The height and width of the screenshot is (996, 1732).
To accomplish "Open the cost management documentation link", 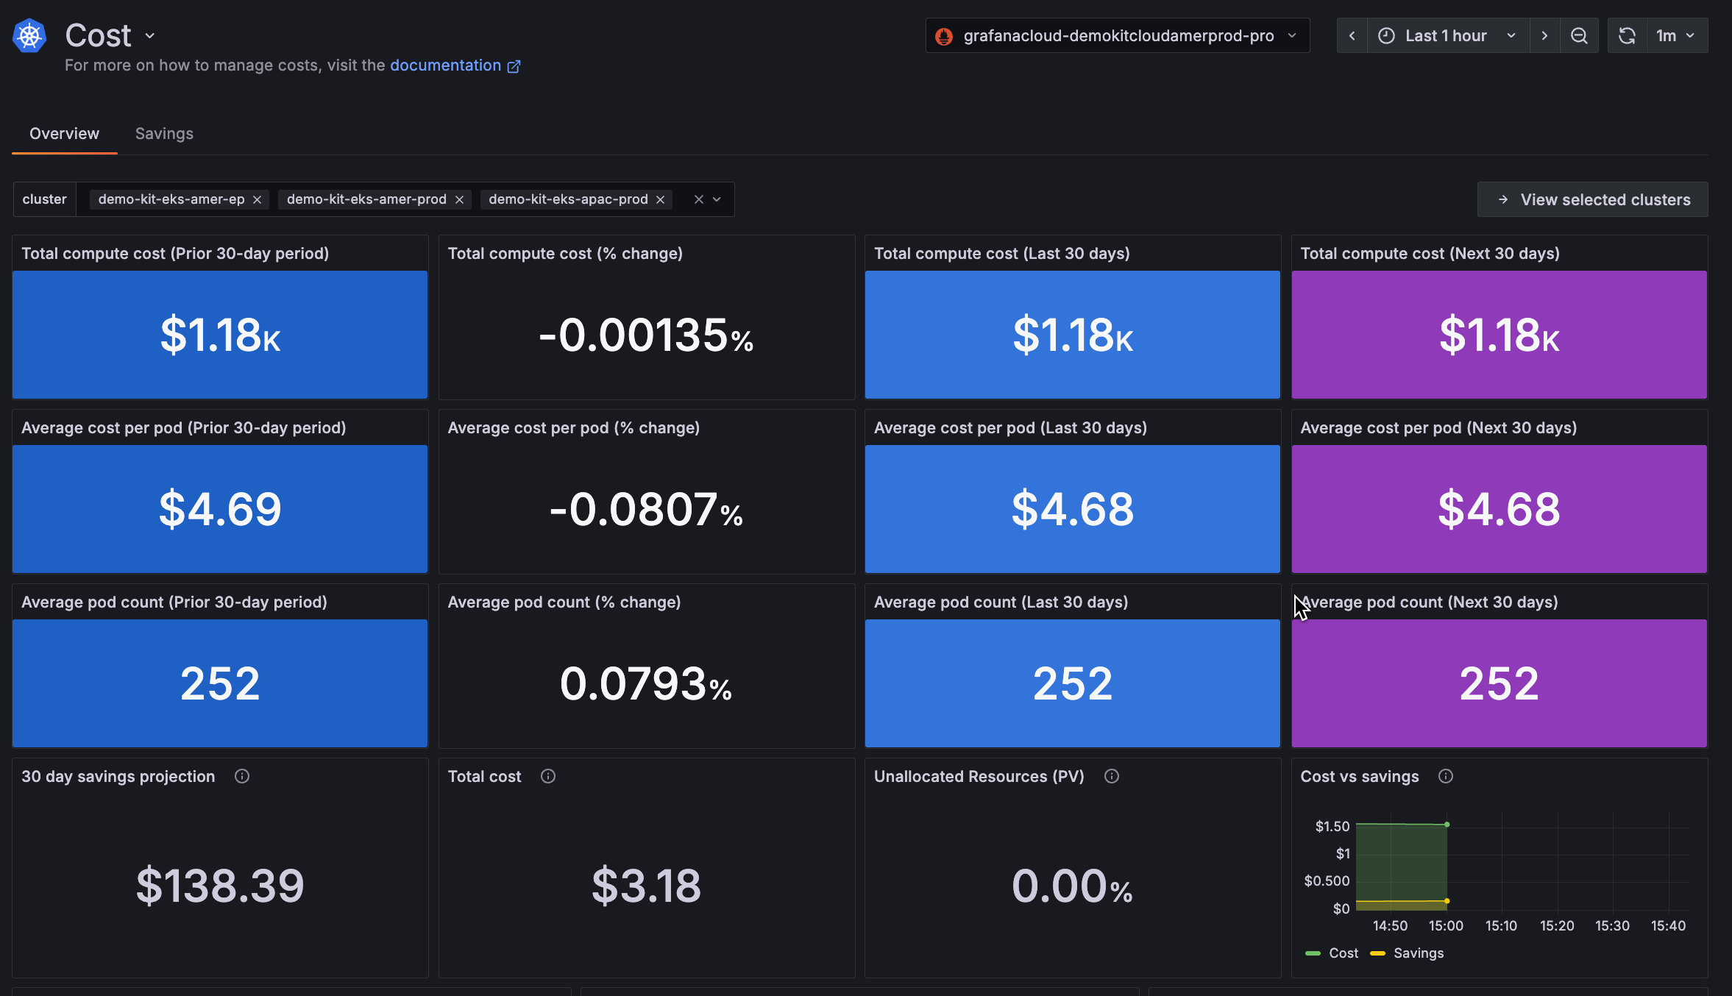I will tap(445, 65).
